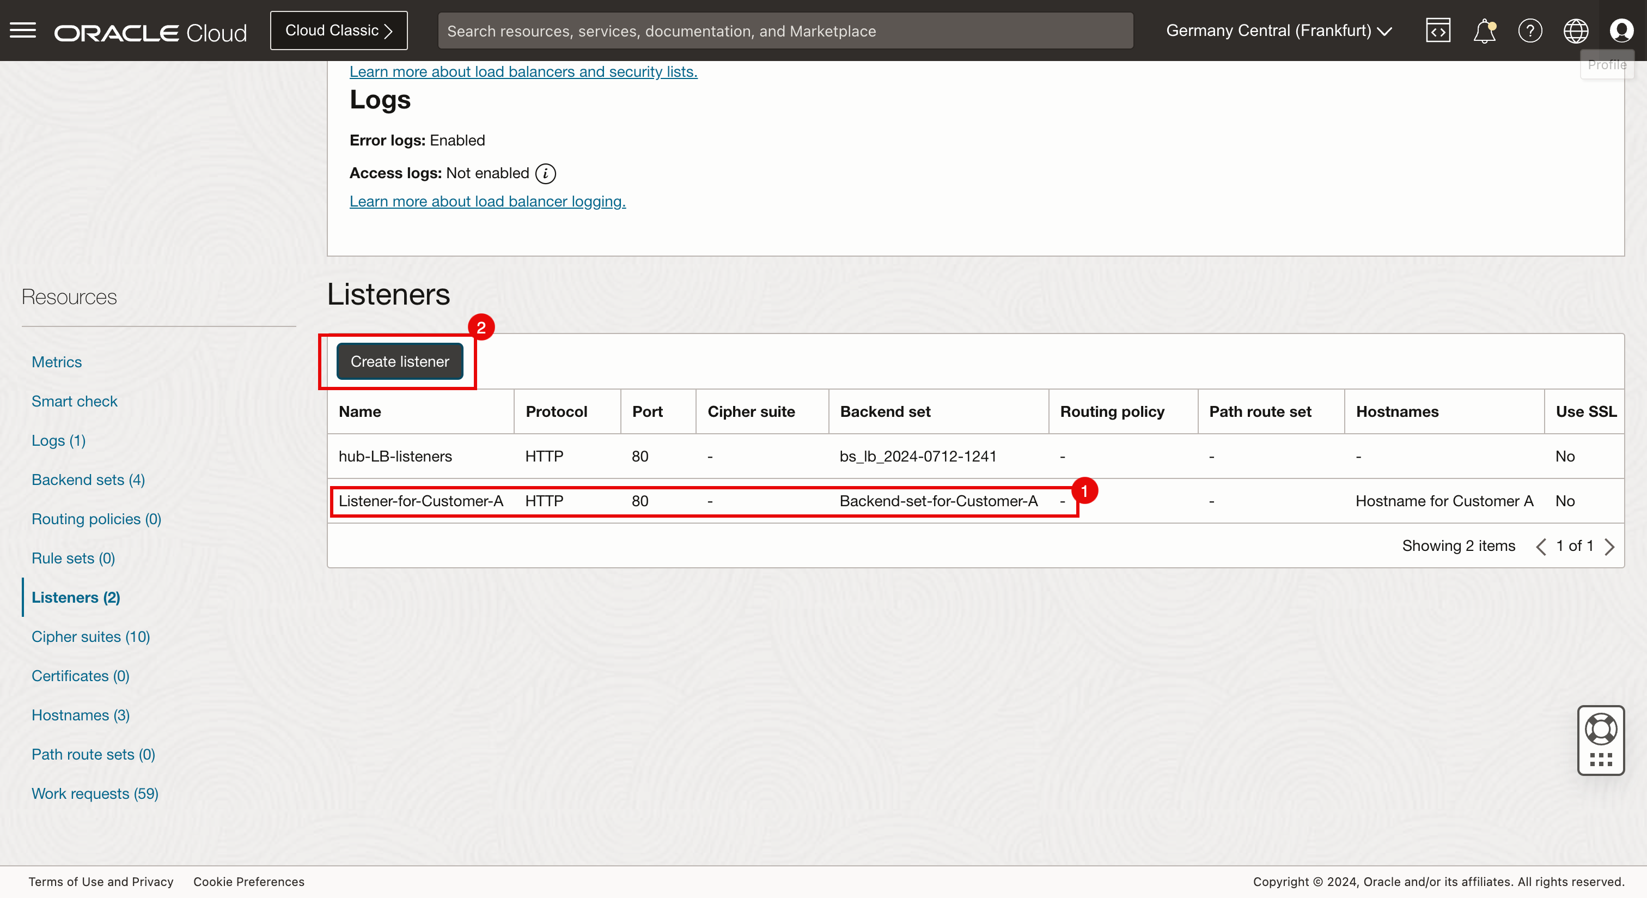Select Cipher suites (10) in Resources
This screenshot has height=898, width=1647.
91,636
